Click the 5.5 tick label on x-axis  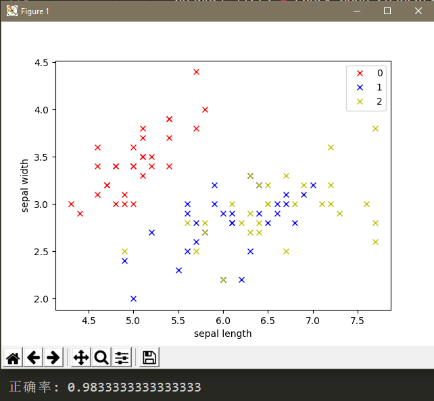[x=178, y=321]
